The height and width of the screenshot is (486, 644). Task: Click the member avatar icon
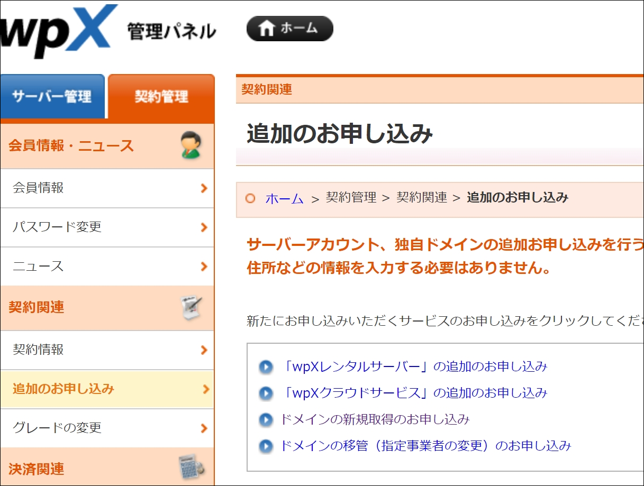point(190,145)
